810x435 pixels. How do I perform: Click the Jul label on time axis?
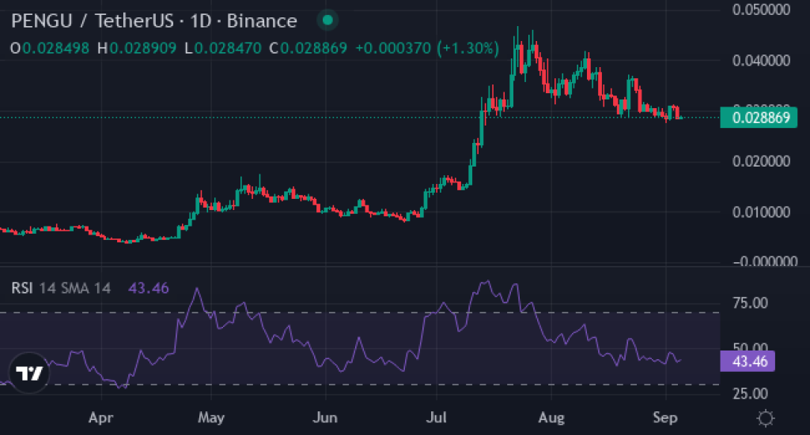(x=436, y=417)
